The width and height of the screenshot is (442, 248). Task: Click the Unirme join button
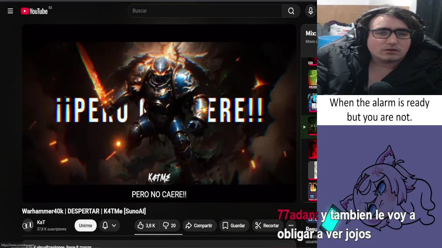pos(85,226)
